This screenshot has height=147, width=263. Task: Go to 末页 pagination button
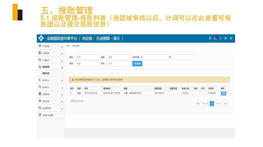225,104
